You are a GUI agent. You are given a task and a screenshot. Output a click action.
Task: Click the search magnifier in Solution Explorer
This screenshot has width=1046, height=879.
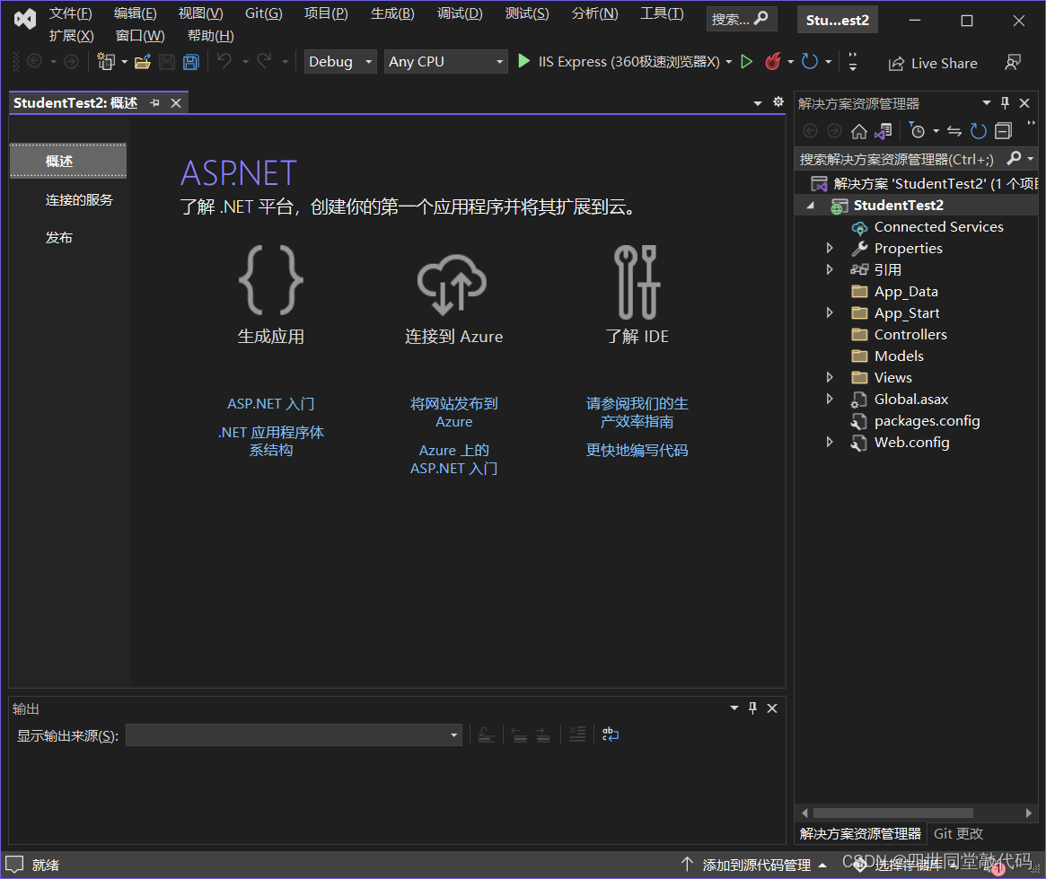pyautogui.click(x=1014, y=159)
